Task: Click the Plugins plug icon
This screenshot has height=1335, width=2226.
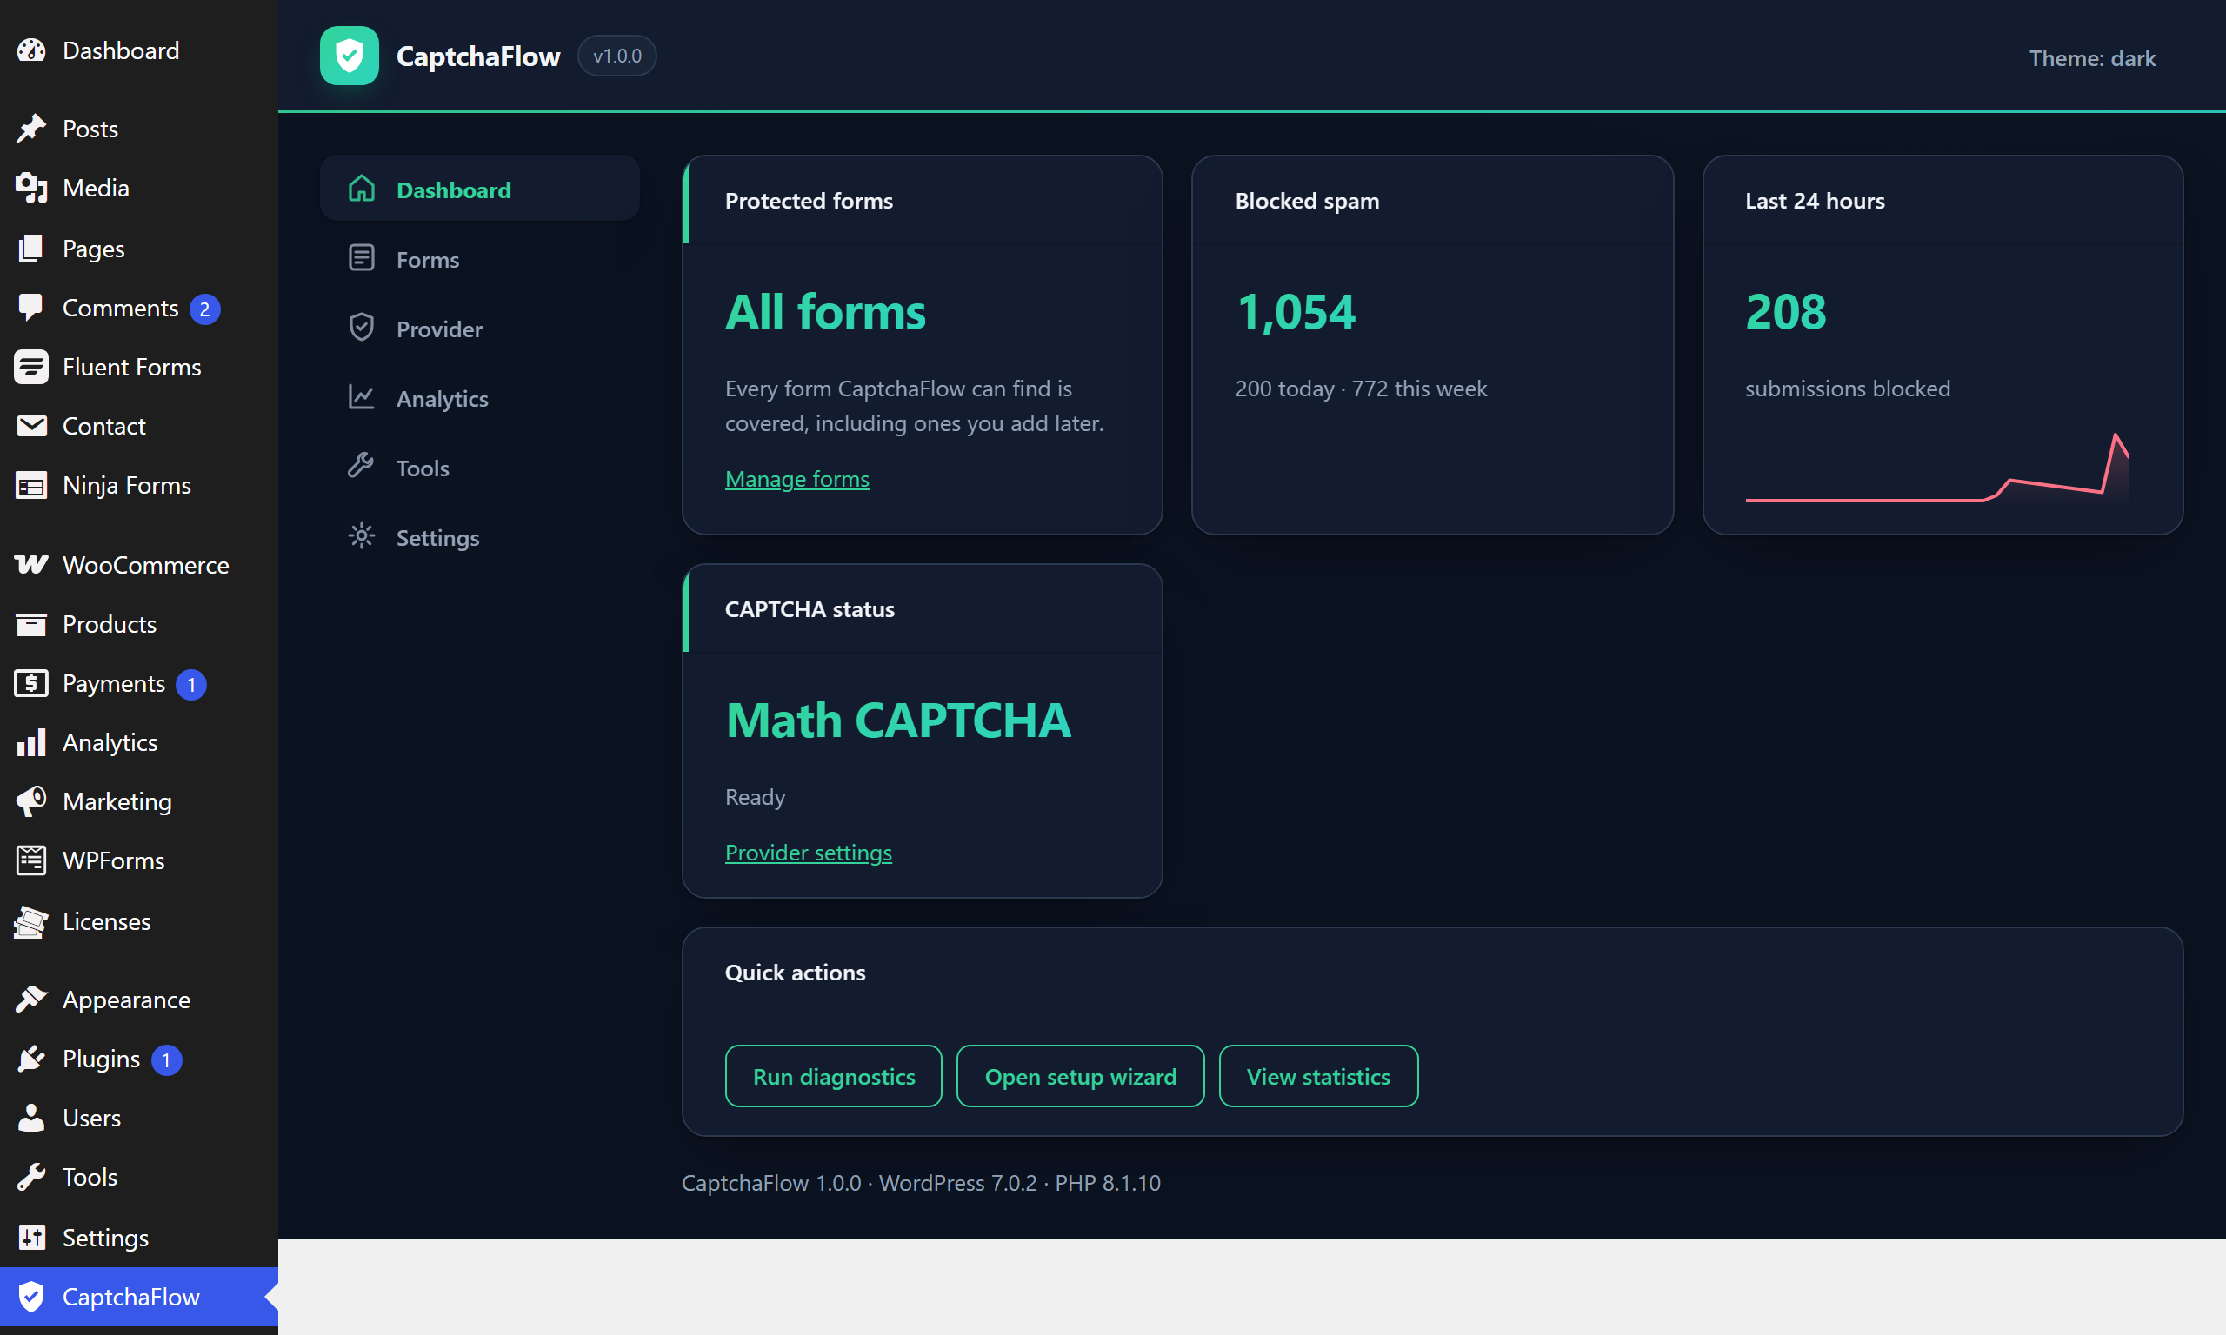Action: tap(31, 1059)
